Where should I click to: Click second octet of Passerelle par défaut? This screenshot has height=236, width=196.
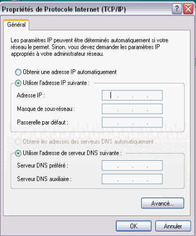125,122
